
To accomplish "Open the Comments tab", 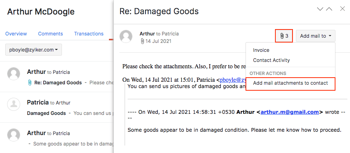I will 50,34.
